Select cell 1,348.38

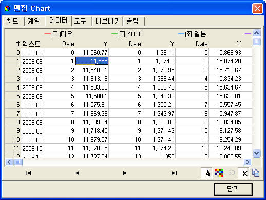159,96
